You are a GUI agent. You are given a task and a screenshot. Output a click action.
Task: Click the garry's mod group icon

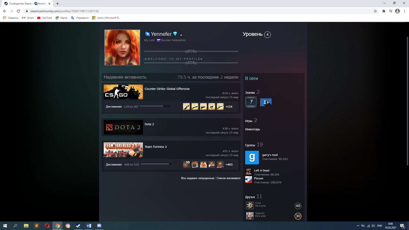point(252,157)
